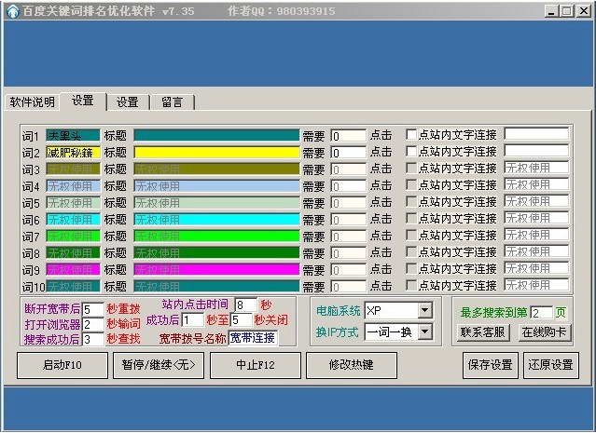Click the 秒至 maximum seconds field
The height and width of the screenshot is (433, 596).
pyautogui.click(x=242, y=320)
